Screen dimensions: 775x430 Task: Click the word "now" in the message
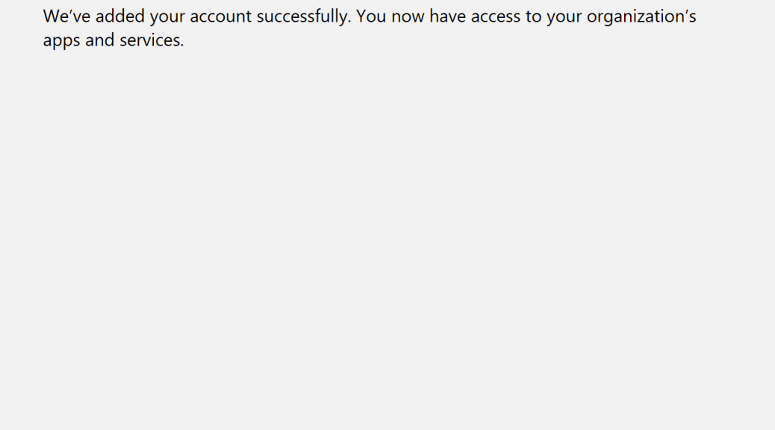(408, 18)
